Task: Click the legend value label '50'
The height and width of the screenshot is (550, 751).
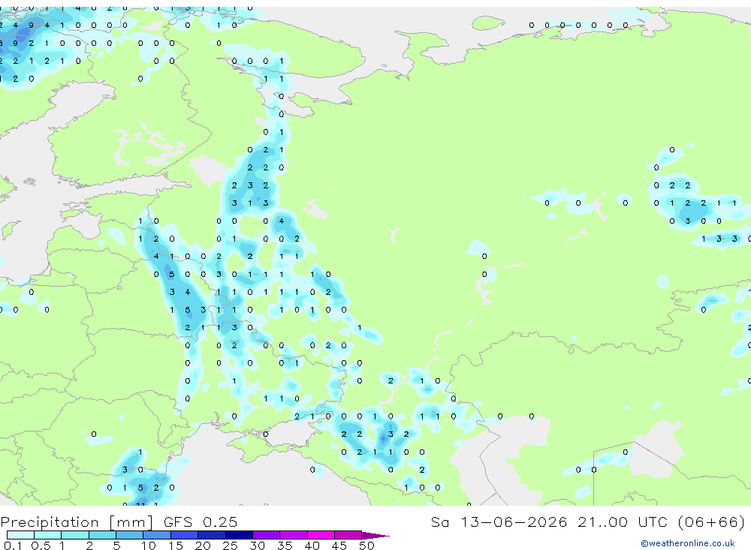Action: point(366,545)
